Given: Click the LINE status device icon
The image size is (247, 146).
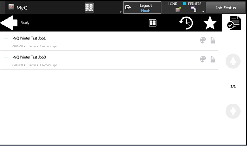Looking at the screenshot, I should [x=178, y=9].
